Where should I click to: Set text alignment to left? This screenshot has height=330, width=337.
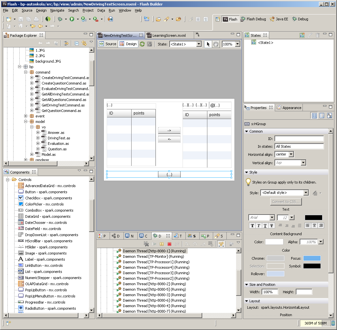coord(308,225)
